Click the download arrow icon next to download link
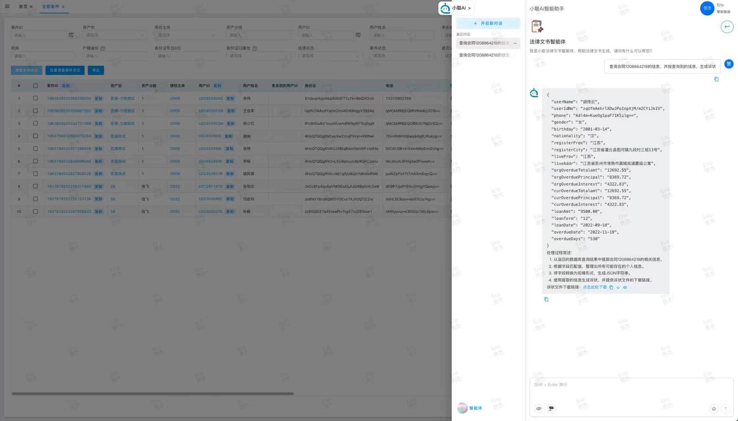 [618, 287]
